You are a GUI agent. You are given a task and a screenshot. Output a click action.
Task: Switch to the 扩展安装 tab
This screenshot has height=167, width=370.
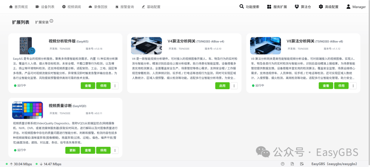[42, 22]
